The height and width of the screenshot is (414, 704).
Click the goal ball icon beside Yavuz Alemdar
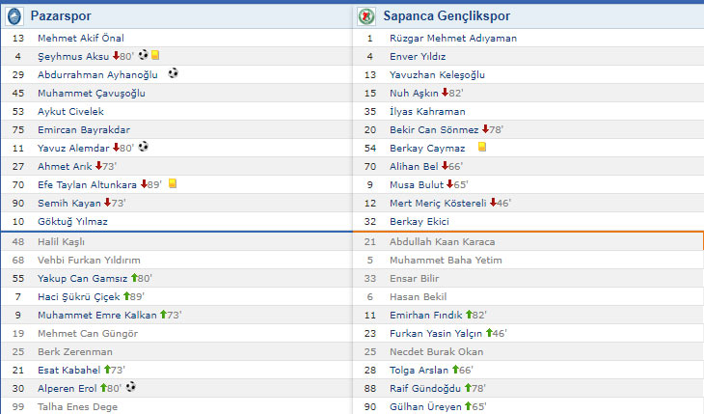click(x=143, y=148)
